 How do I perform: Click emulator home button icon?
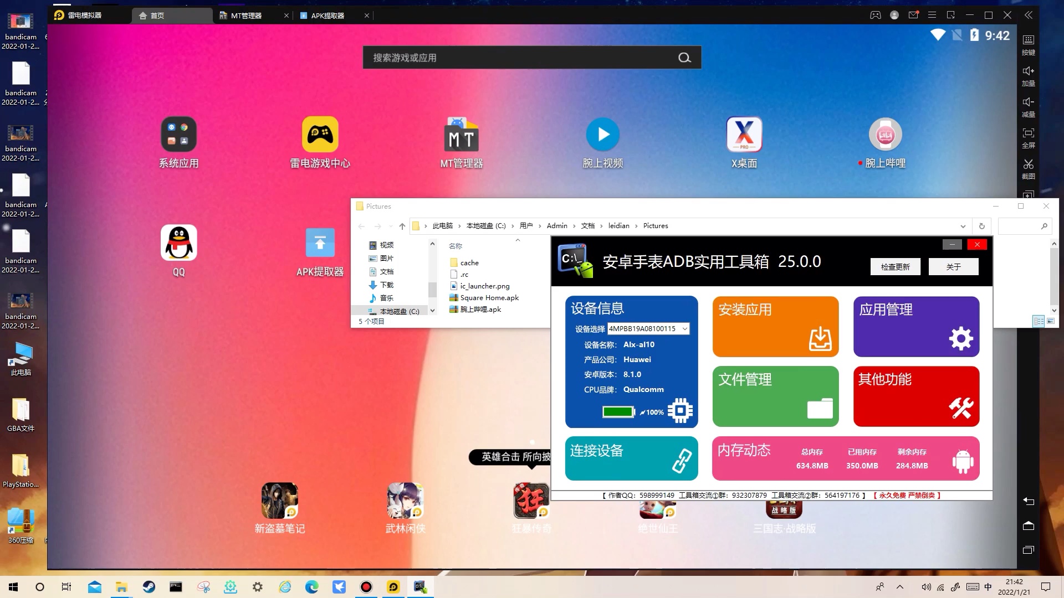point(1029,525)
